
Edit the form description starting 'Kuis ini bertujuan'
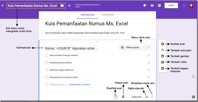pos(85,33)
